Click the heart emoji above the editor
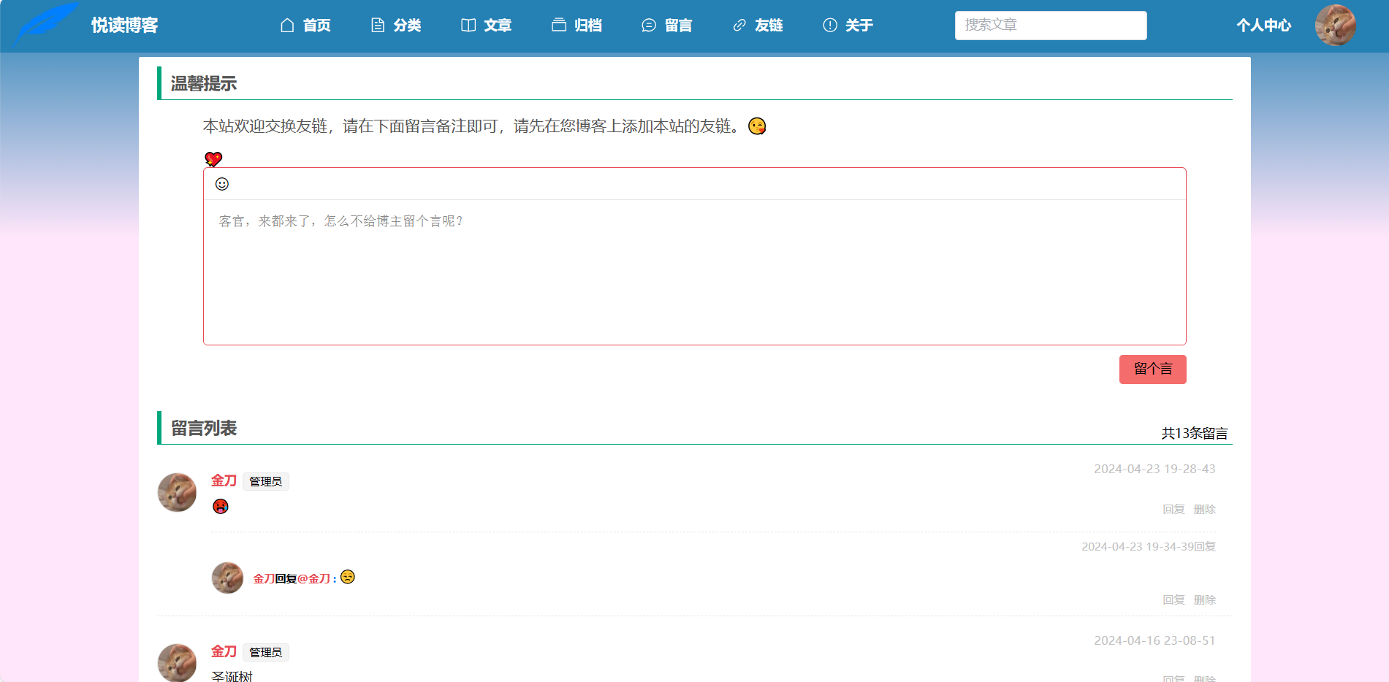Image resolution: width=1389 pixels, height=682 pixels. 213,158
